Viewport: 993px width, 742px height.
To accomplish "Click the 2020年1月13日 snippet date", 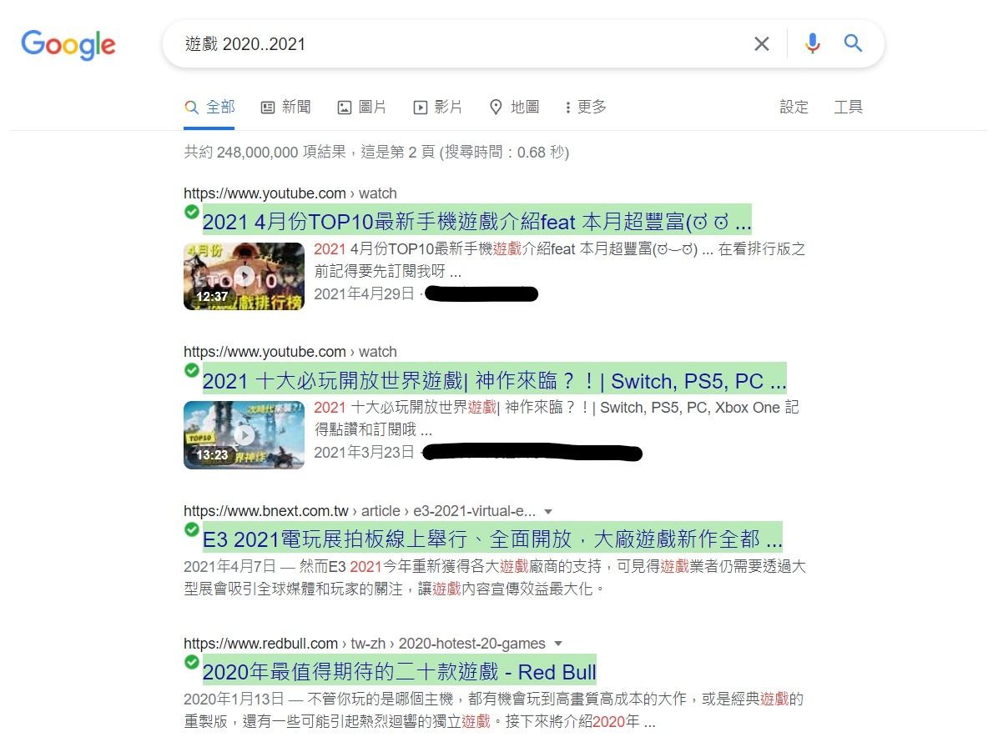I will click(234, 699).
